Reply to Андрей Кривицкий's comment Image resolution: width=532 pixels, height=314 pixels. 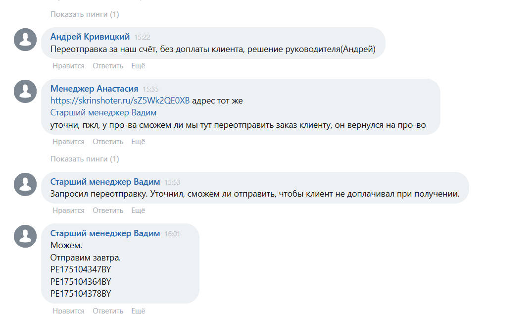coord(108,66)
